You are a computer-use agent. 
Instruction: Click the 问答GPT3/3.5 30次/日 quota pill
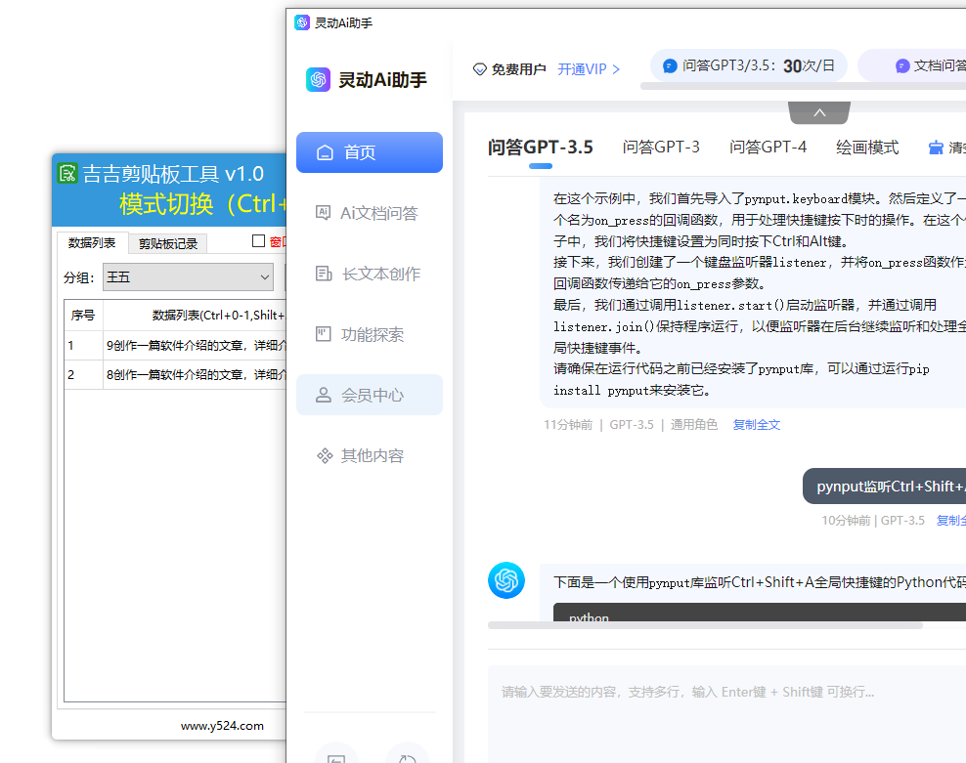(749, 65)
